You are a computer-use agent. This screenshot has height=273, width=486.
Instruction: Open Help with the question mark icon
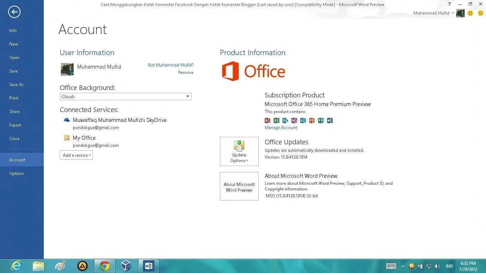[450, 4]
